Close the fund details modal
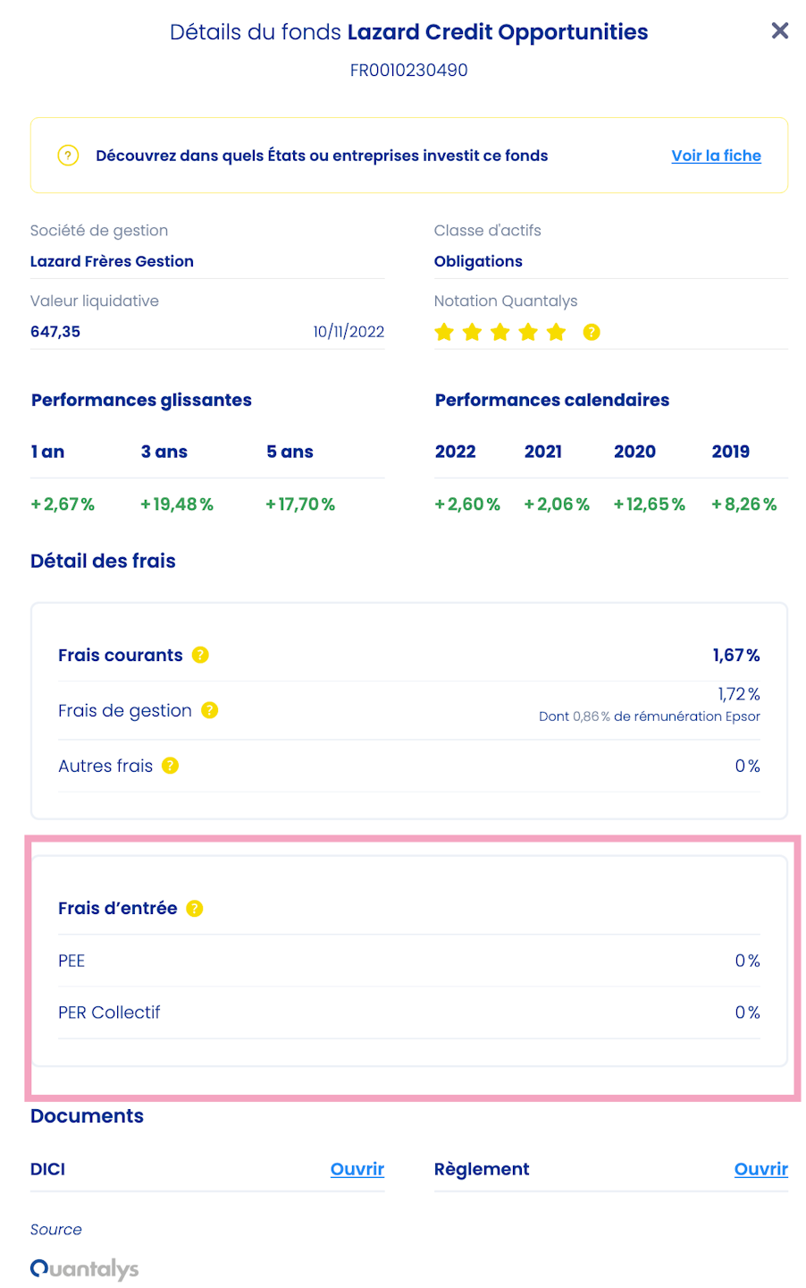Viewport: 806px width, 1288px height. click(x=779, y=31)
